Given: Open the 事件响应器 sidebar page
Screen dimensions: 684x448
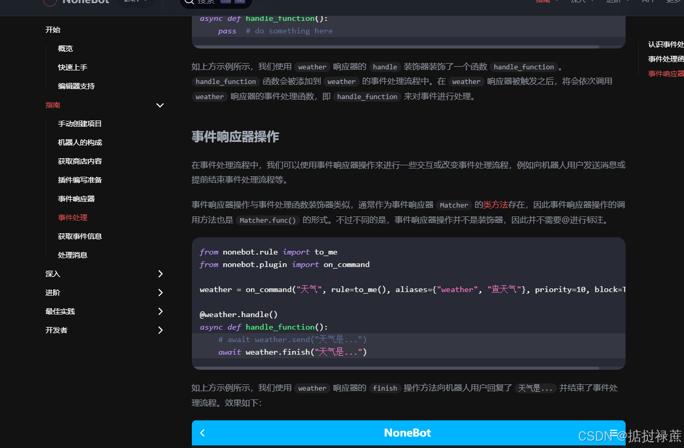Looking at the screenshot, I should click(76, 199).
